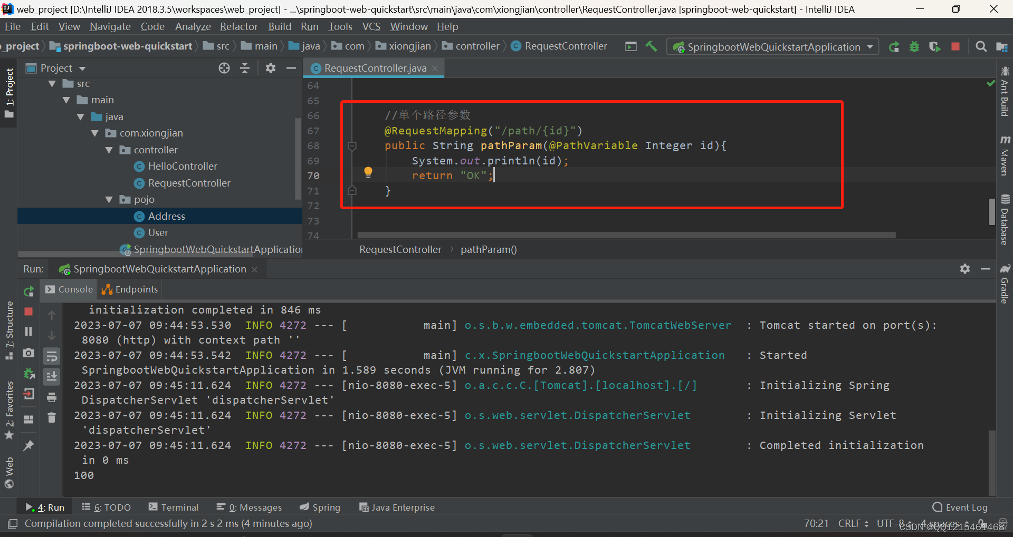The width and height of the screenshot is (1013, 537).
Task: Open Project panel settings gear
Action: click(x=271, y=68)
